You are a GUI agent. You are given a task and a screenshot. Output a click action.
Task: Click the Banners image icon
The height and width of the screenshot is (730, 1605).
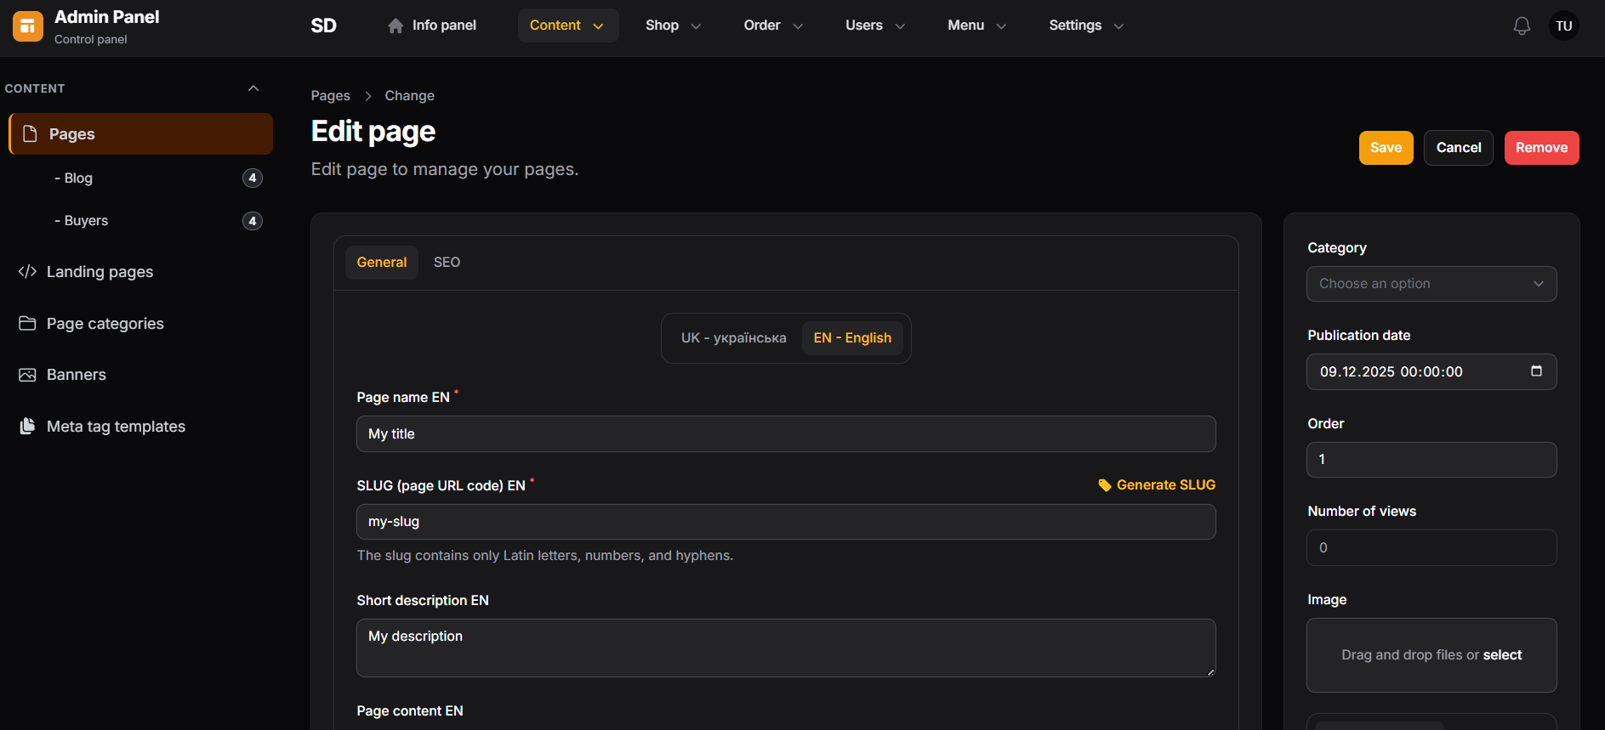coord(27,375)
